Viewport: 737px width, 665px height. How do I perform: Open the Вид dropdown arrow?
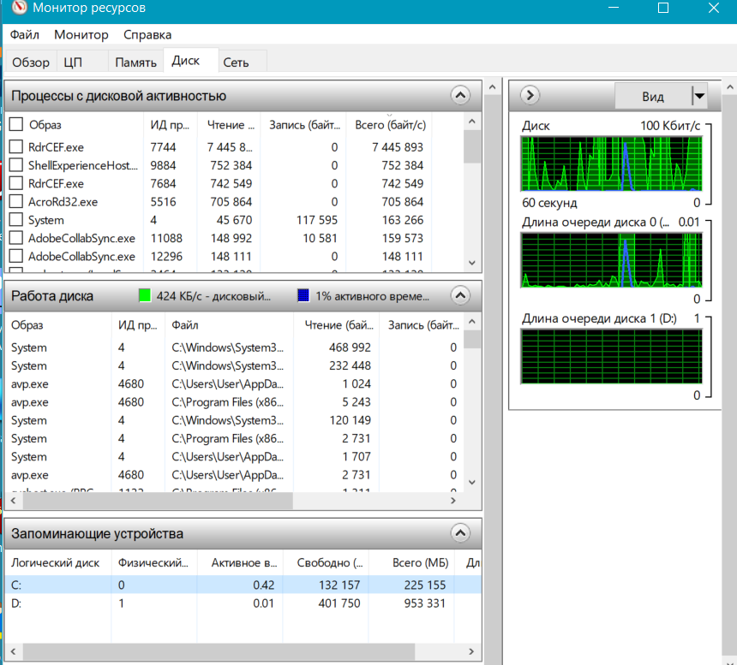699,97
